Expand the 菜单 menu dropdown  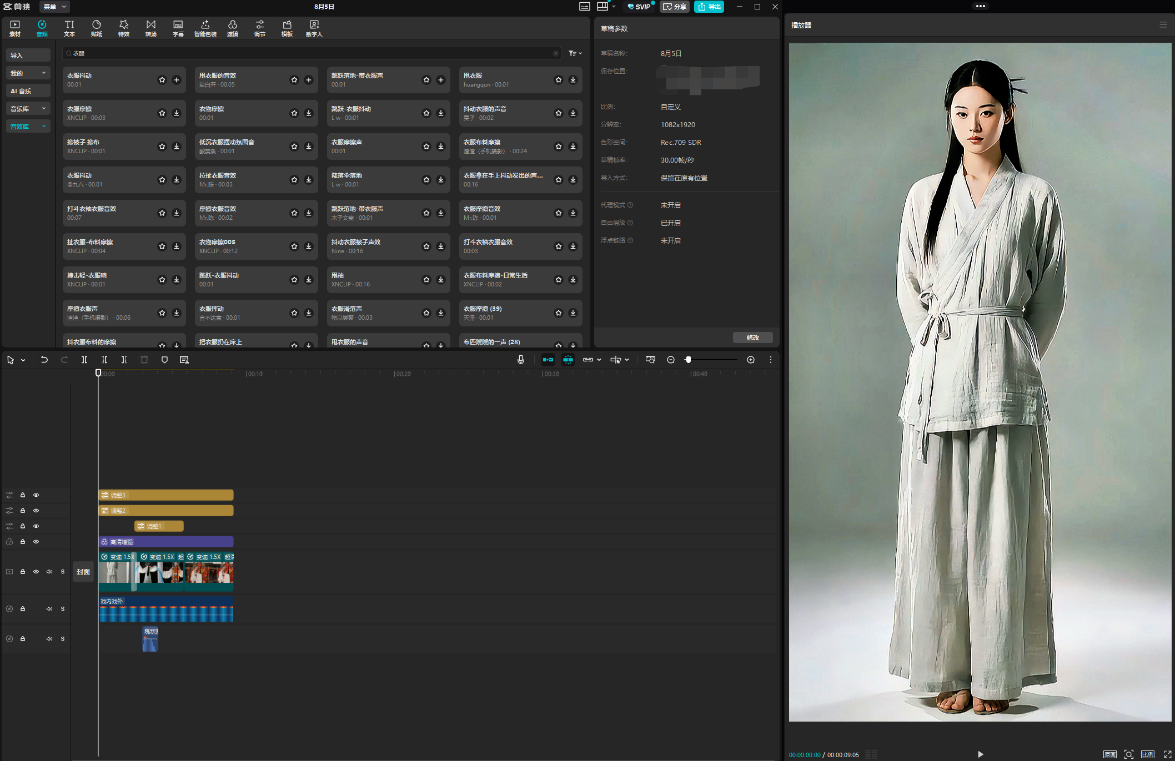click(x=55, y=7)
